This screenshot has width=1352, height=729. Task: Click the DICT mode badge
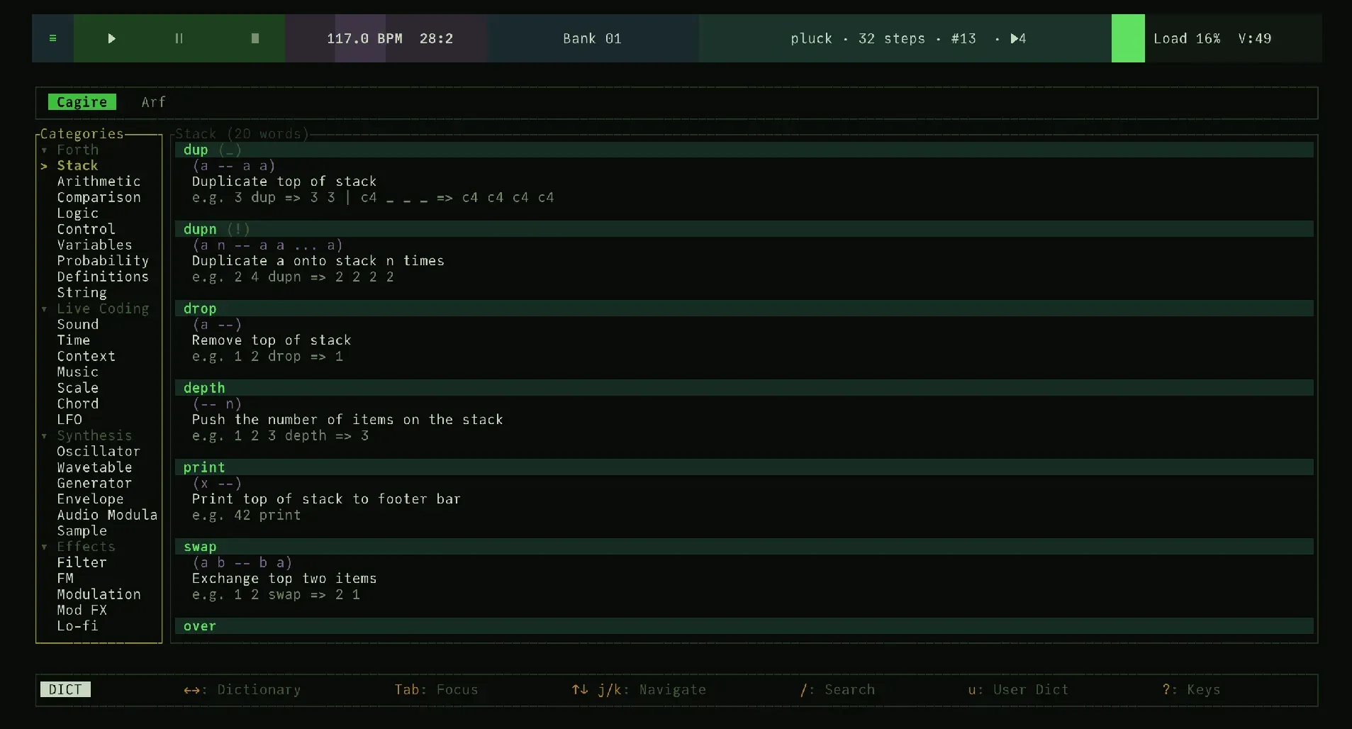point(65,689)
